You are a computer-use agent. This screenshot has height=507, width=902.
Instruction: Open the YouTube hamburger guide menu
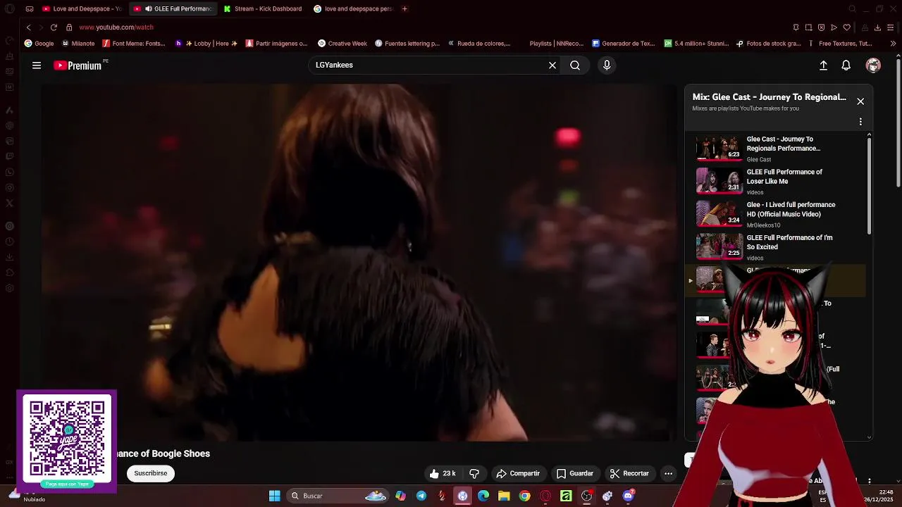[37, 65]
